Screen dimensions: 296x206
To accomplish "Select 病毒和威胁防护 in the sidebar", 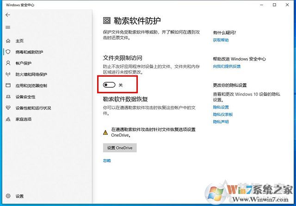I will (29, 52).
